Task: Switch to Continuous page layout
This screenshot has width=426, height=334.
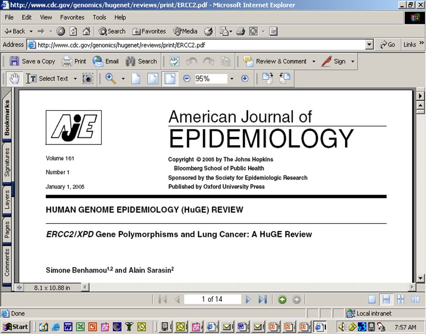Action: (386, 299)
